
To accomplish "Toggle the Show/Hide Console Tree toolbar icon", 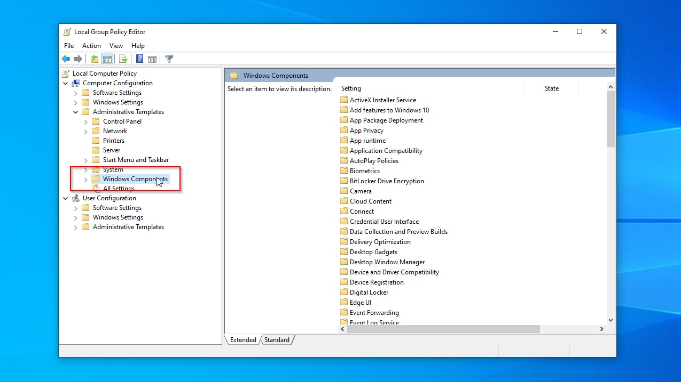I will (x=107, y=59).
